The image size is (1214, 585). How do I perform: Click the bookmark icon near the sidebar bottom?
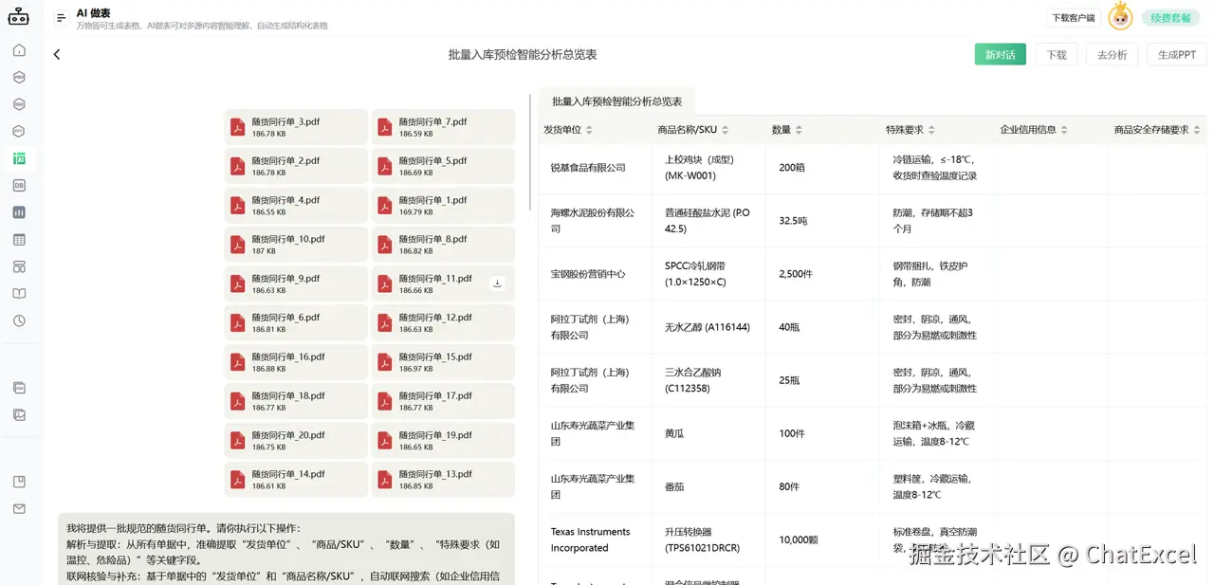coord(19,482)
